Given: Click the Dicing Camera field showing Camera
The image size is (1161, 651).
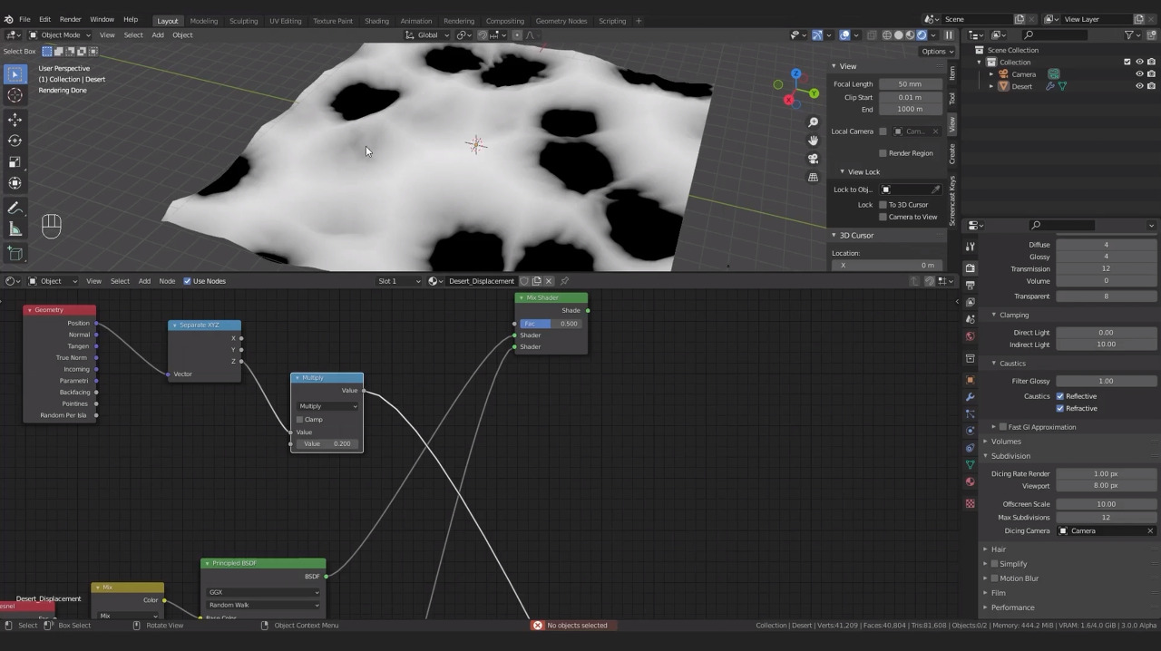Looking at the screenshot, I should pos(1107,531).
